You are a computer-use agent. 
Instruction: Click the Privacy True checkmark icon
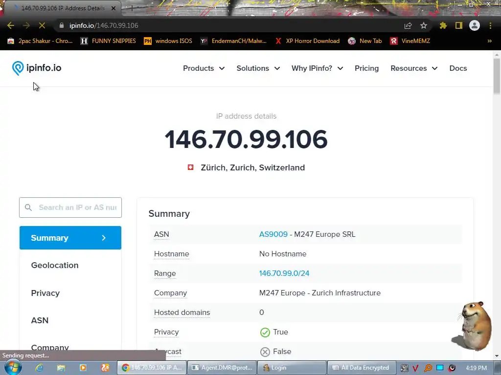pos(265,332)
